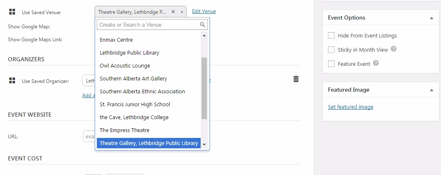Check the Feature Event checkbox
The image size is (441, 175).
click(x=331, y=64)
